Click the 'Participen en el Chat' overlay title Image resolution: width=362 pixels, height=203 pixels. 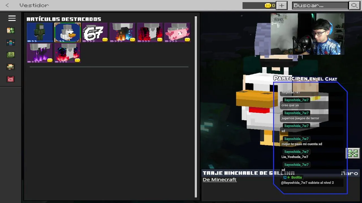click(305, 79)
